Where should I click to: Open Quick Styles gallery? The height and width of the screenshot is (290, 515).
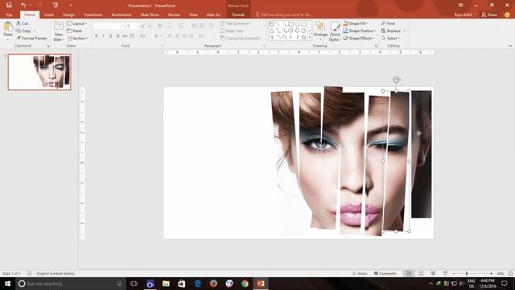335,31
